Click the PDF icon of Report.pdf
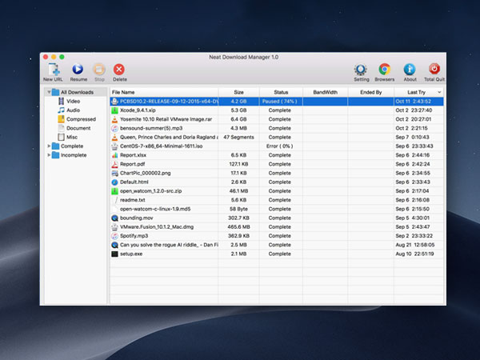Screen dimensions: 480x360 [114, 164]
